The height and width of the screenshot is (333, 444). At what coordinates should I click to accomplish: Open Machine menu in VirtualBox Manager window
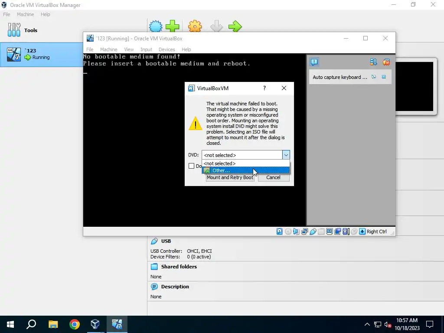click(x=26, y=14)
